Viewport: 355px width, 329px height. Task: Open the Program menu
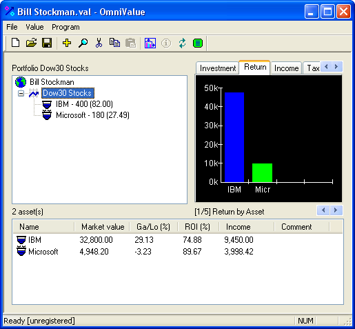tap(65, 27)
